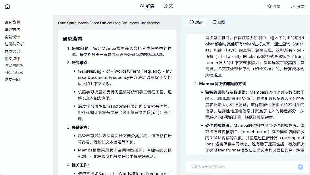310x175 pixels.
Task: Open the 优点与创新 subsection
Action: tap(14, 65)
